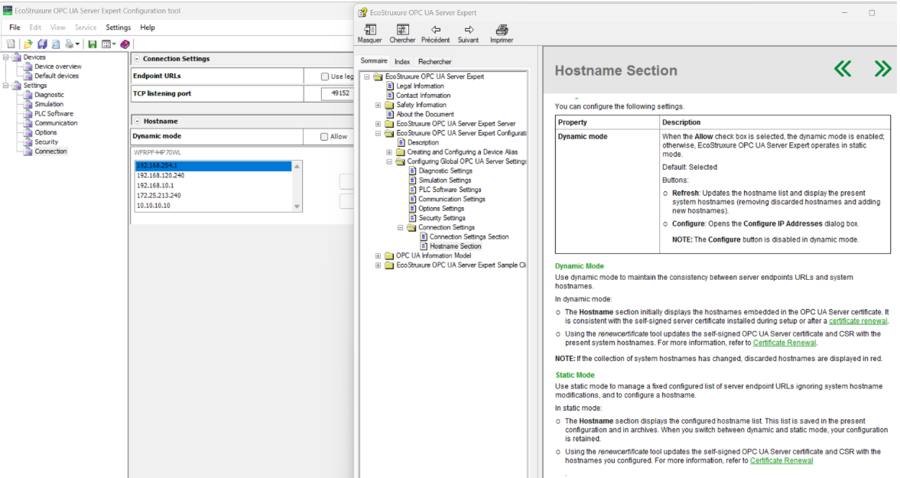
Task: Switch to the Rechercher tab
Action: [x=434, y=61]
